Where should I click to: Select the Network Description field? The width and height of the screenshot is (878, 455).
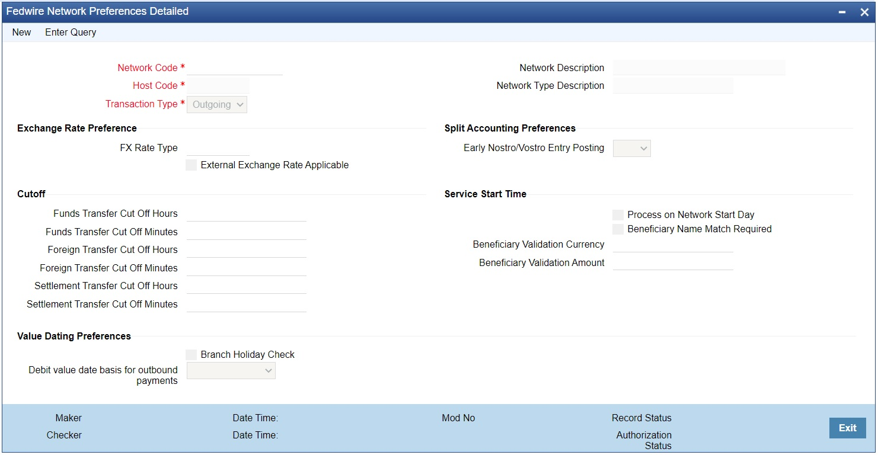pos(699,68)
